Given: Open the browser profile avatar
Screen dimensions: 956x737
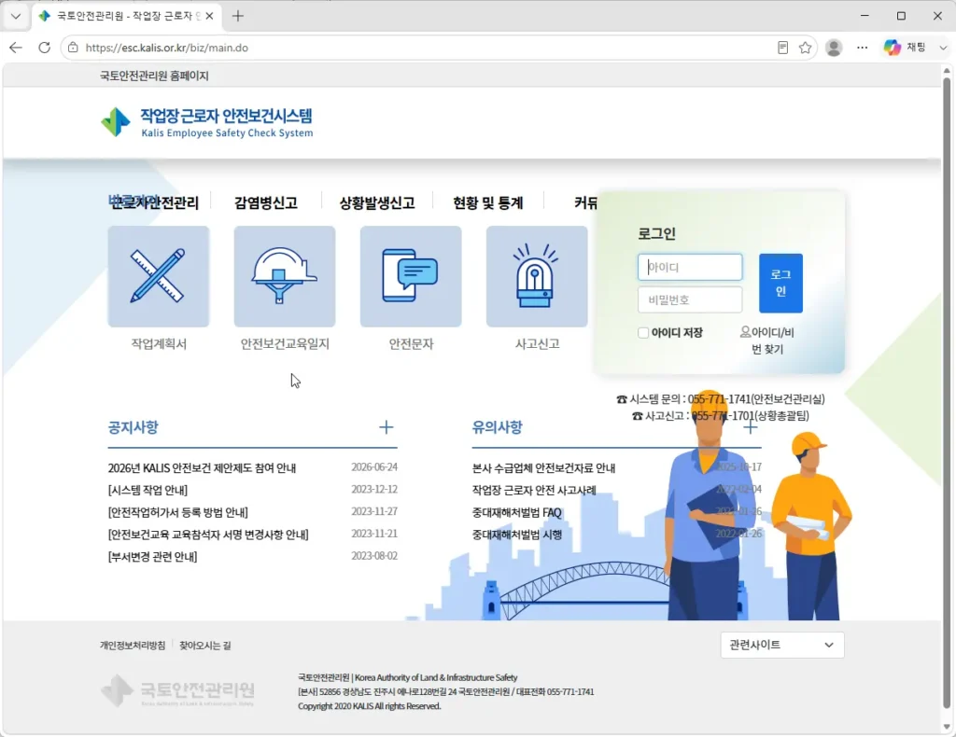Looking at the screenshot, I should pyautogui.click(x=834, y=48).
